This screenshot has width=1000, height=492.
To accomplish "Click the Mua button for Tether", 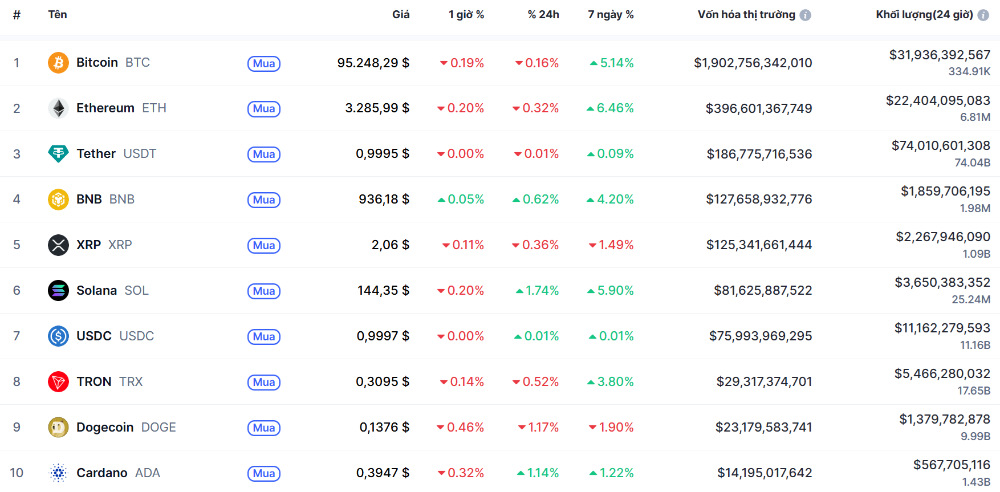I will (x=264, y=154).
